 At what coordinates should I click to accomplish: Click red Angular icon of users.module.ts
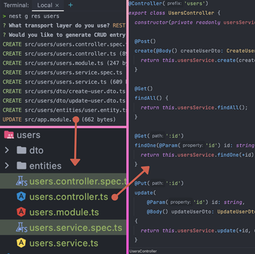(21, 212)
